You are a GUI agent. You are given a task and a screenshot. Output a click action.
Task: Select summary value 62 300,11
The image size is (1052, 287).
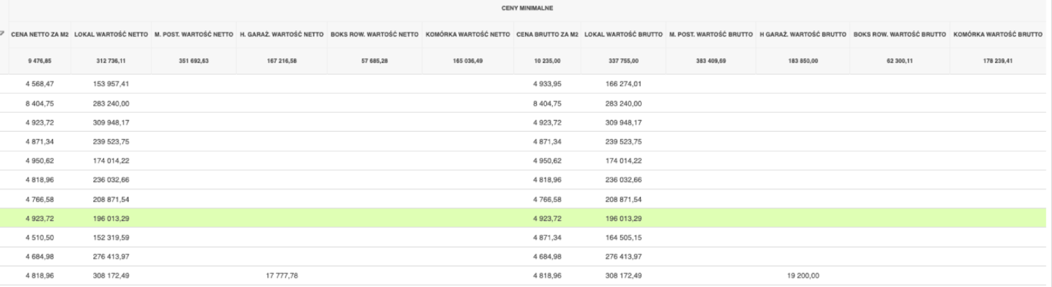pyautogui.click(x=900, y=61)
